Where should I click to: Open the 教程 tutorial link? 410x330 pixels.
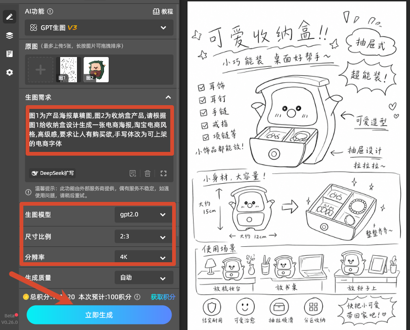click(163, 12)
